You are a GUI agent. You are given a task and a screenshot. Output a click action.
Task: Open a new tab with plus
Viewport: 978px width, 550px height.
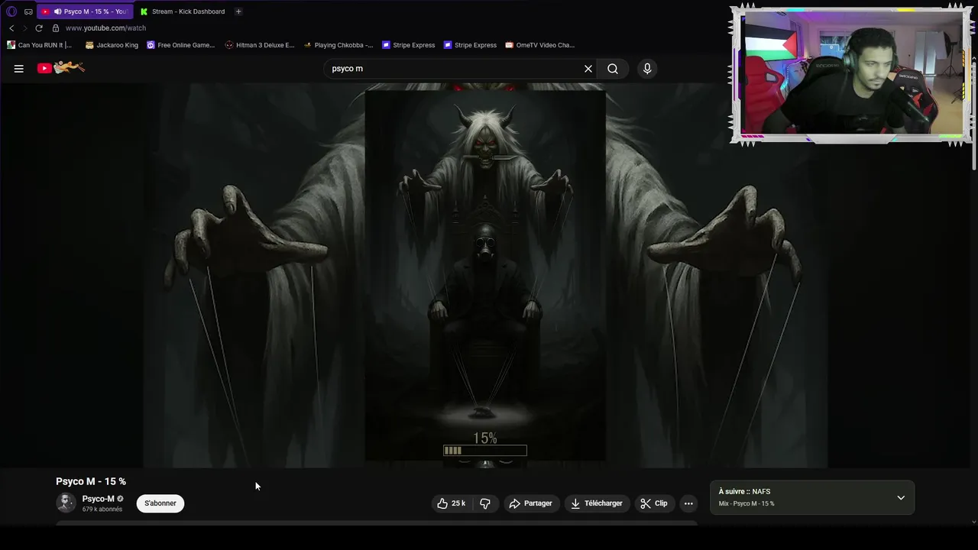[238, 11]
